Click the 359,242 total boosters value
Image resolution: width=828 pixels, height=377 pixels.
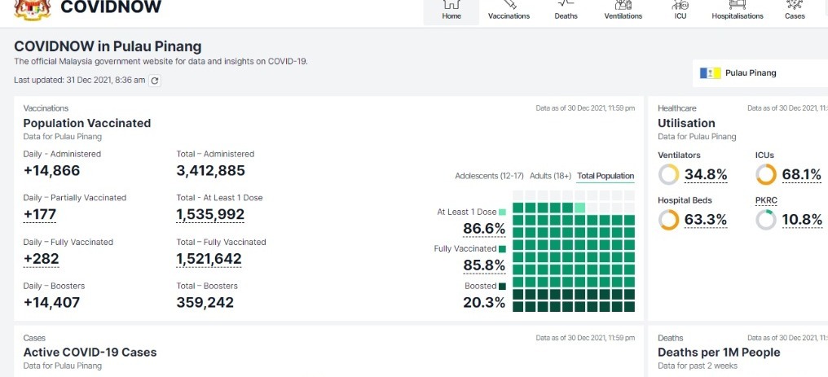205,303
